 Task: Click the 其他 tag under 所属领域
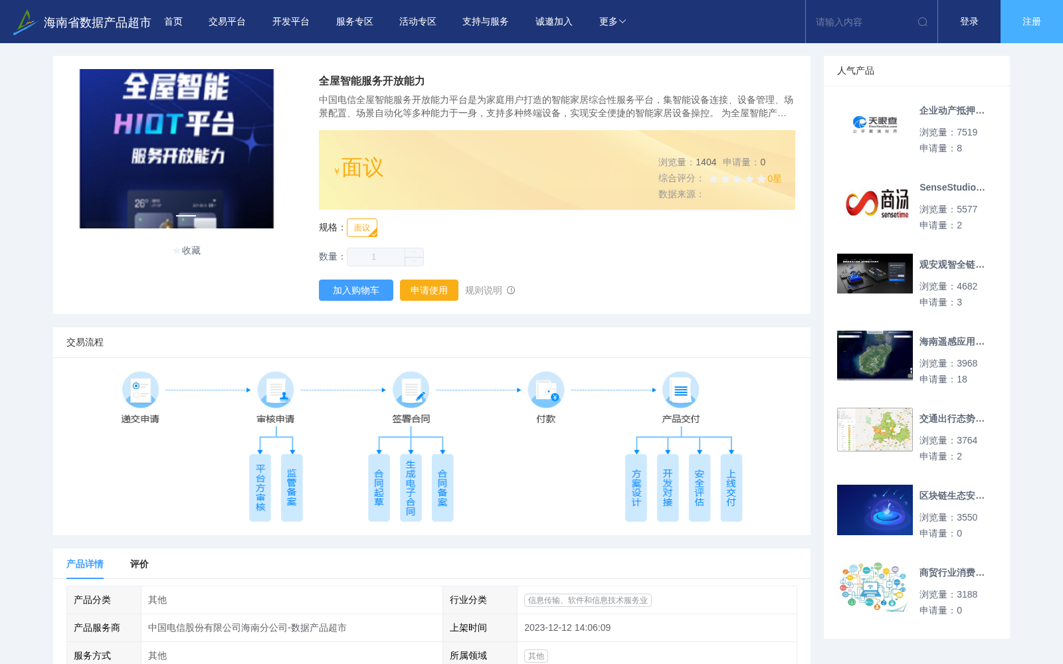(x=536, y=656)
